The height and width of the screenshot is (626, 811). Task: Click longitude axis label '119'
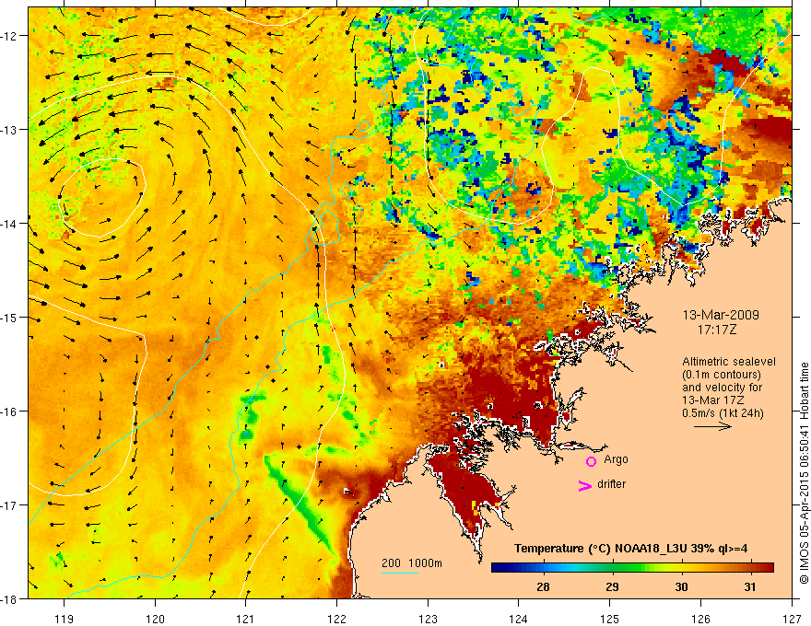(65, 619)
